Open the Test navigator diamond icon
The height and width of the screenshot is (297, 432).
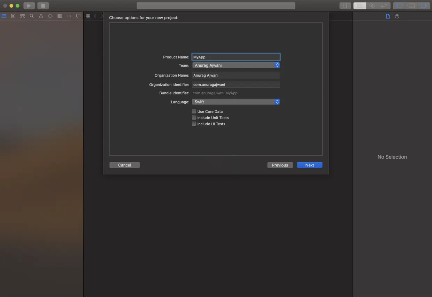point(50,16)
